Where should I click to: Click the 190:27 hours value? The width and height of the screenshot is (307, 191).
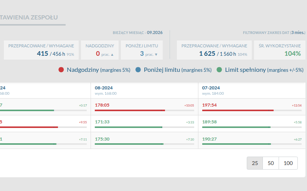click(x=210, y=139)
